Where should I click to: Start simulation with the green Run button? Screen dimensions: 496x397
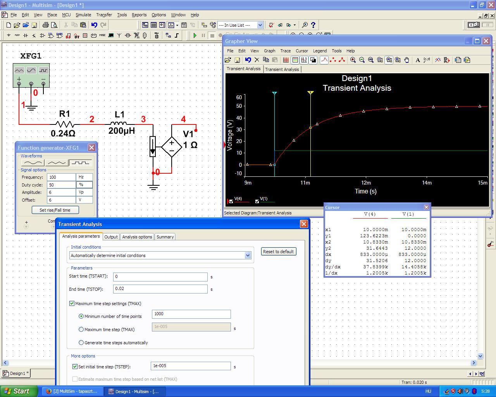coord(195,35)
